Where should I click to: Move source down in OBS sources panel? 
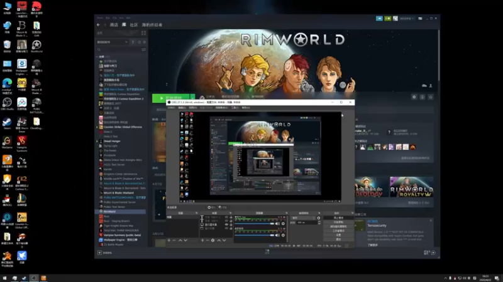click(x=224, y=240)
